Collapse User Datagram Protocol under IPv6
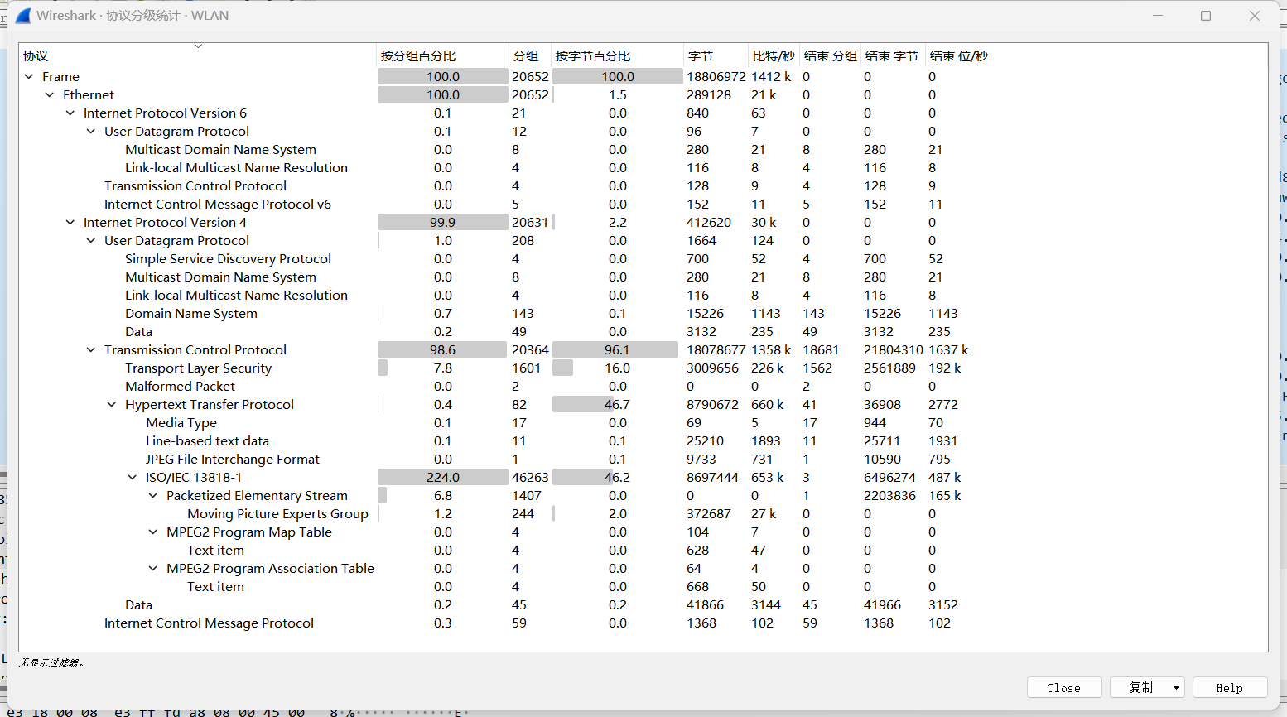Viewport: 1287px width, 717px height. tap(91, 132)
